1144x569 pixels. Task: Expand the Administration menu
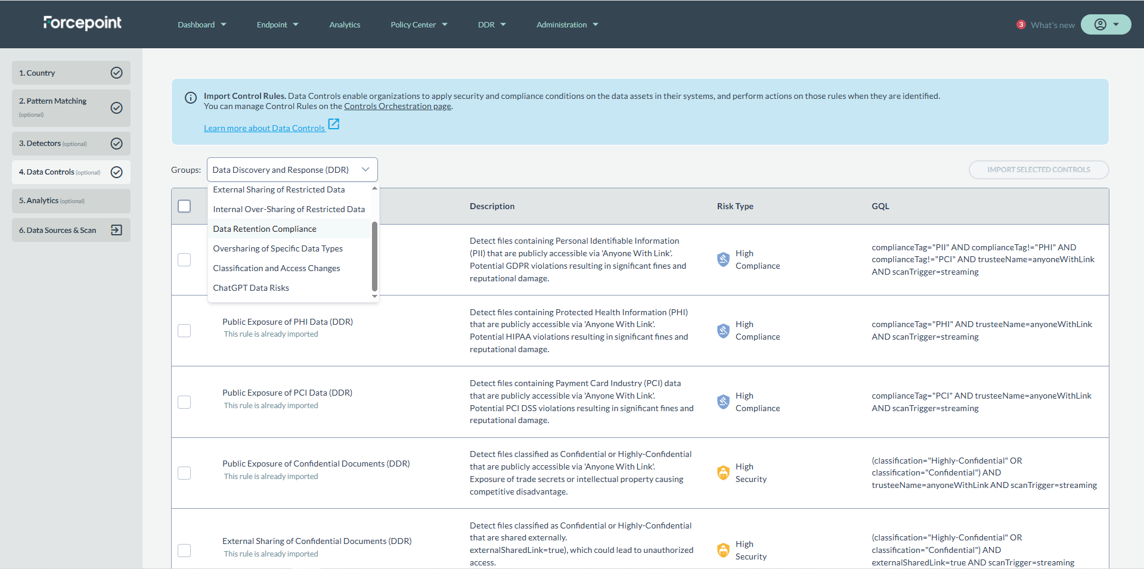click(x=567, y=24)
